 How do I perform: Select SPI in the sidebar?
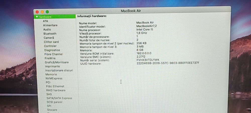(x=49, y=106)
